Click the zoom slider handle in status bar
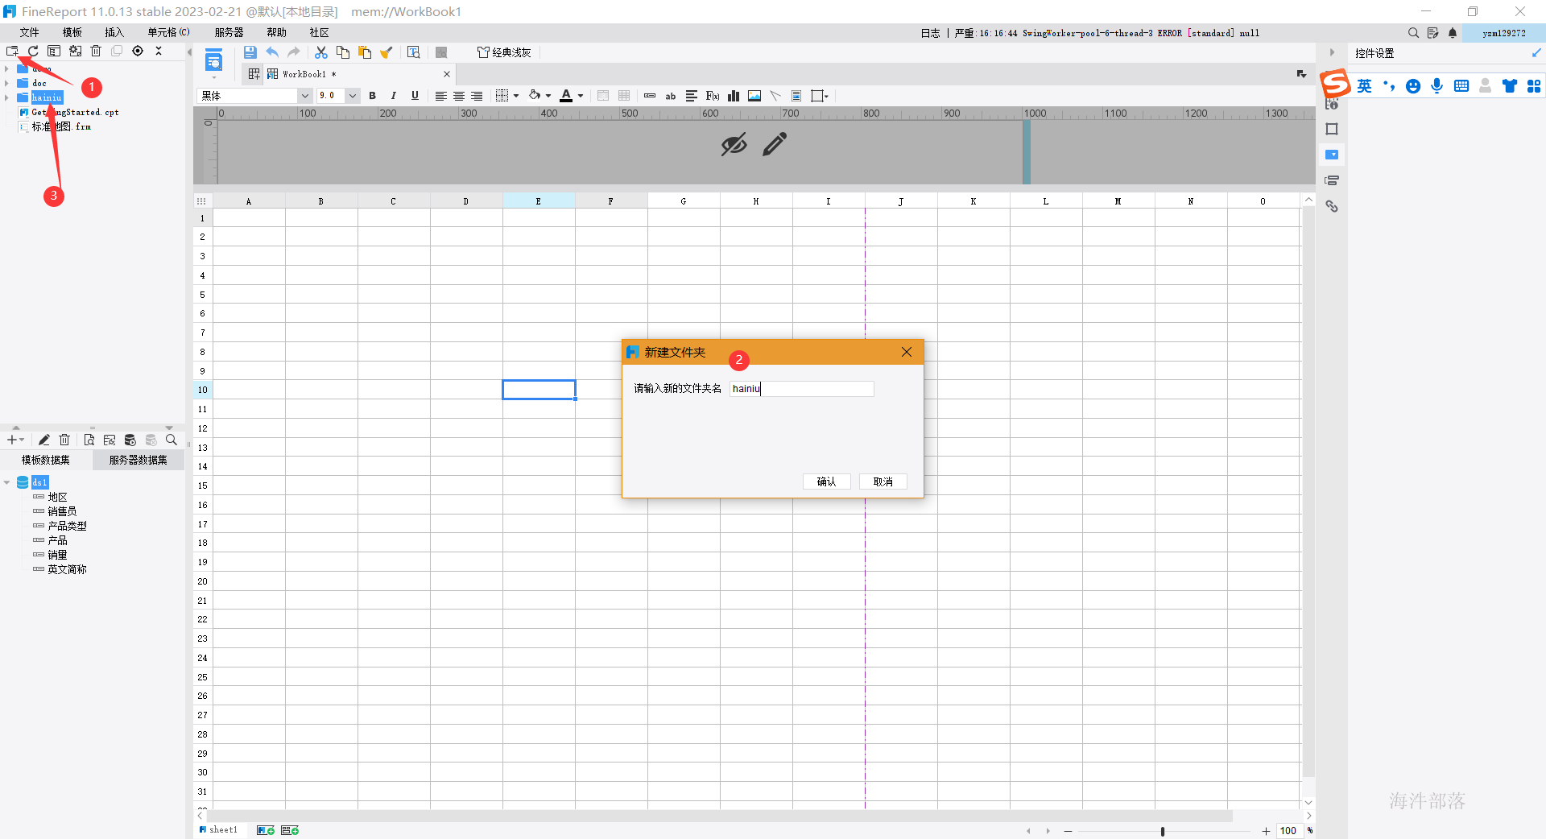This screenshot has height=839, width=1546. [x=1163, y=831]
